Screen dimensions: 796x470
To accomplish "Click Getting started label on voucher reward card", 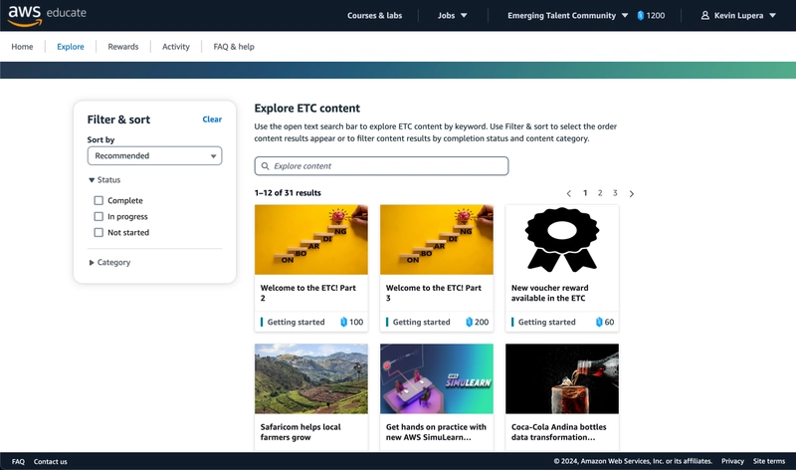I will (546, 323).
